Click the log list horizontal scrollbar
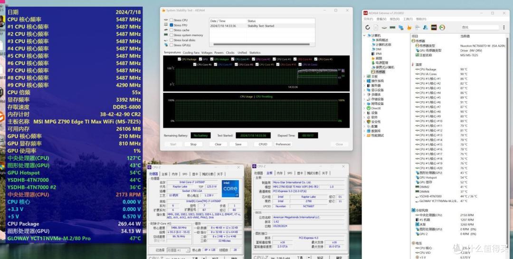 (261, 44)
